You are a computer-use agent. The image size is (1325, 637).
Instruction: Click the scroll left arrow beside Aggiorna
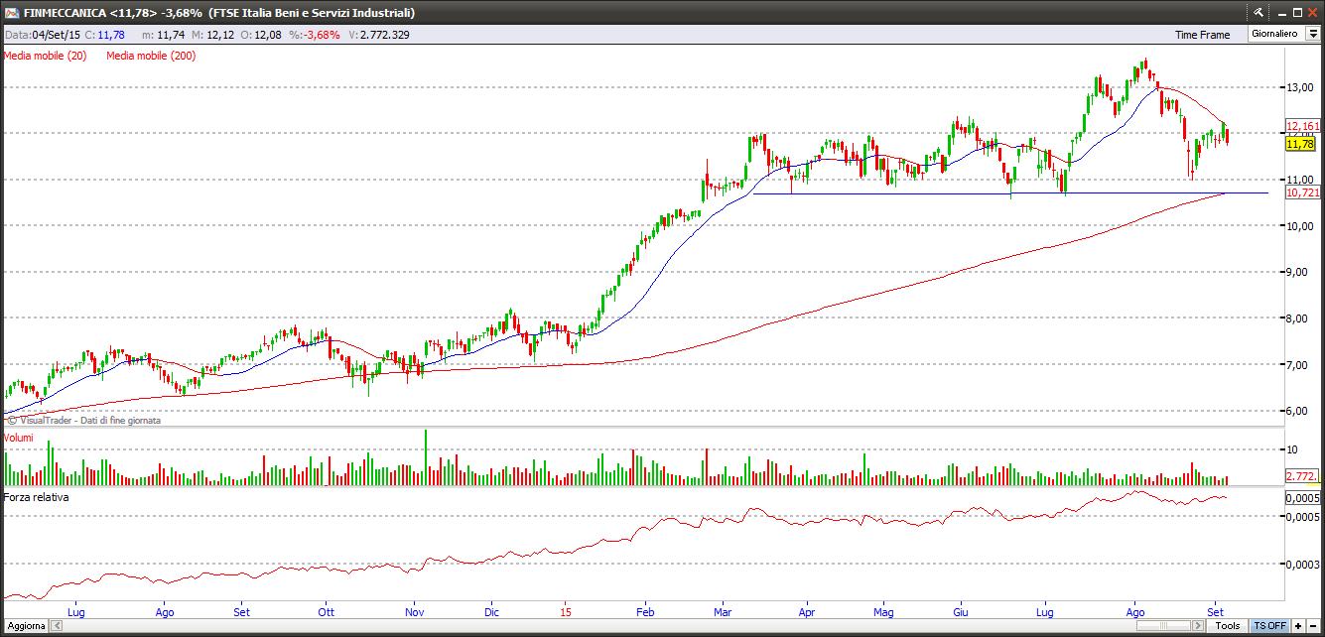pos(55,626)
